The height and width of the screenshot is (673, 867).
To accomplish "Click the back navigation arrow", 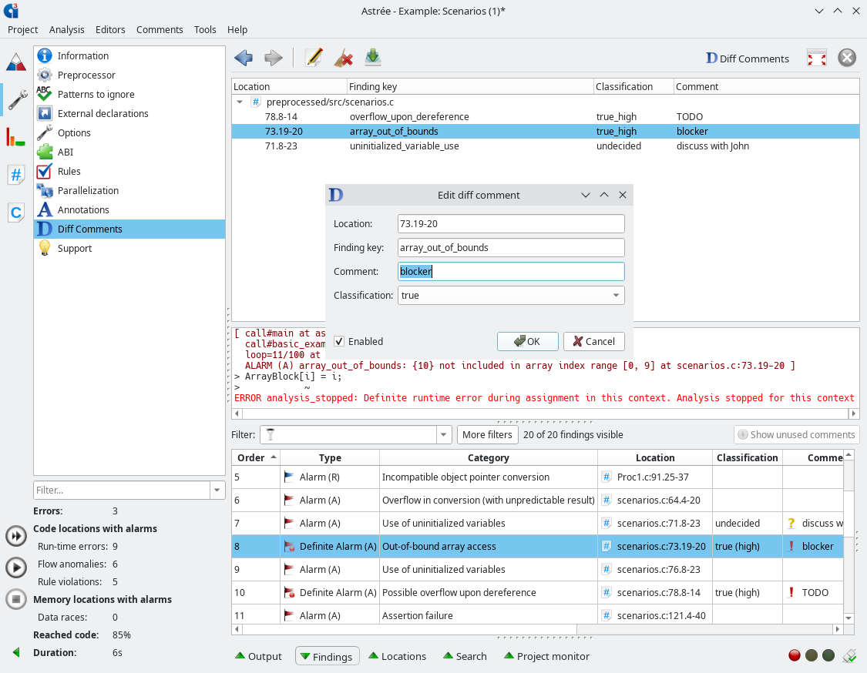I will 244,58.
